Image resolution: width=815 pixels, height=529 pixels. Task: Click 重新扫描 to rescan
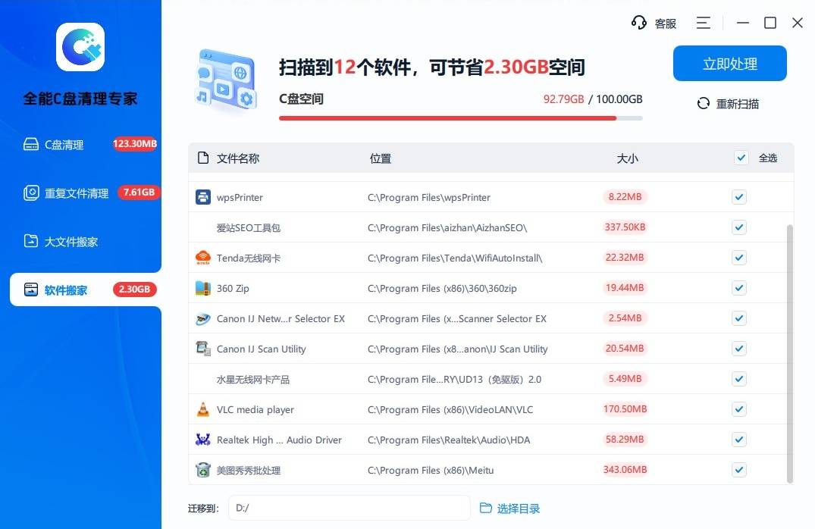point(728,104)
